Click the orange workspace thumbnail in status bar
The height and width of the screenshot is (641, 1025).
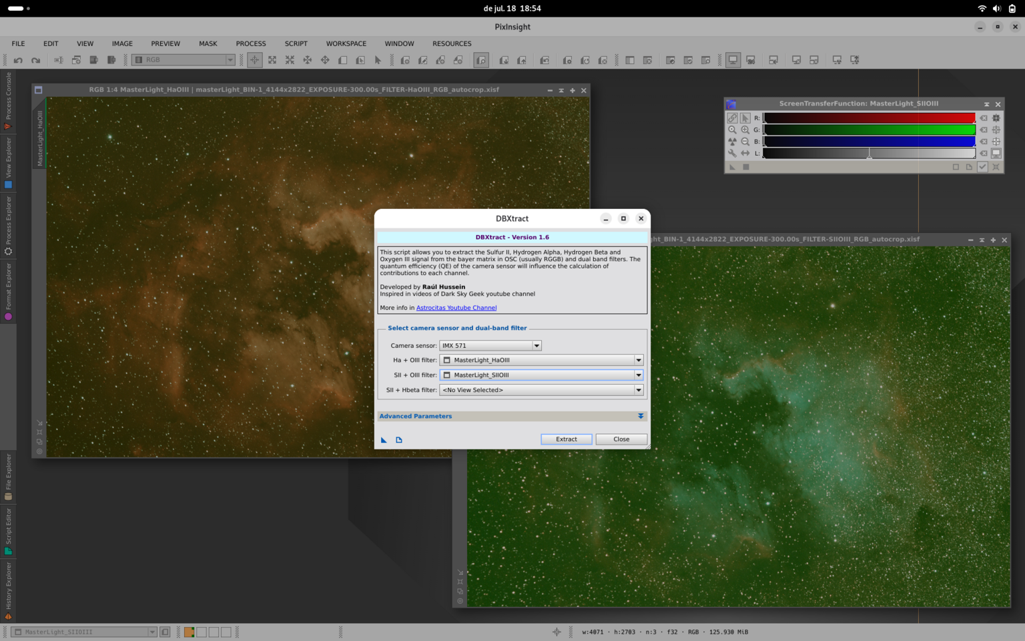[x=190, y=632]
